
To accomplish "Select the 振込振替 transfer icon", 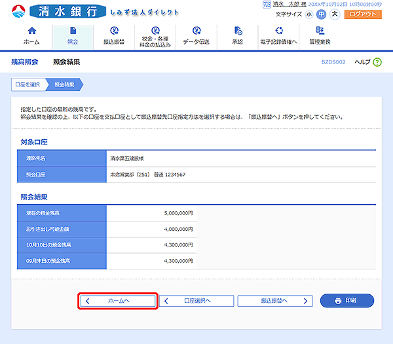I will [114, 31].
